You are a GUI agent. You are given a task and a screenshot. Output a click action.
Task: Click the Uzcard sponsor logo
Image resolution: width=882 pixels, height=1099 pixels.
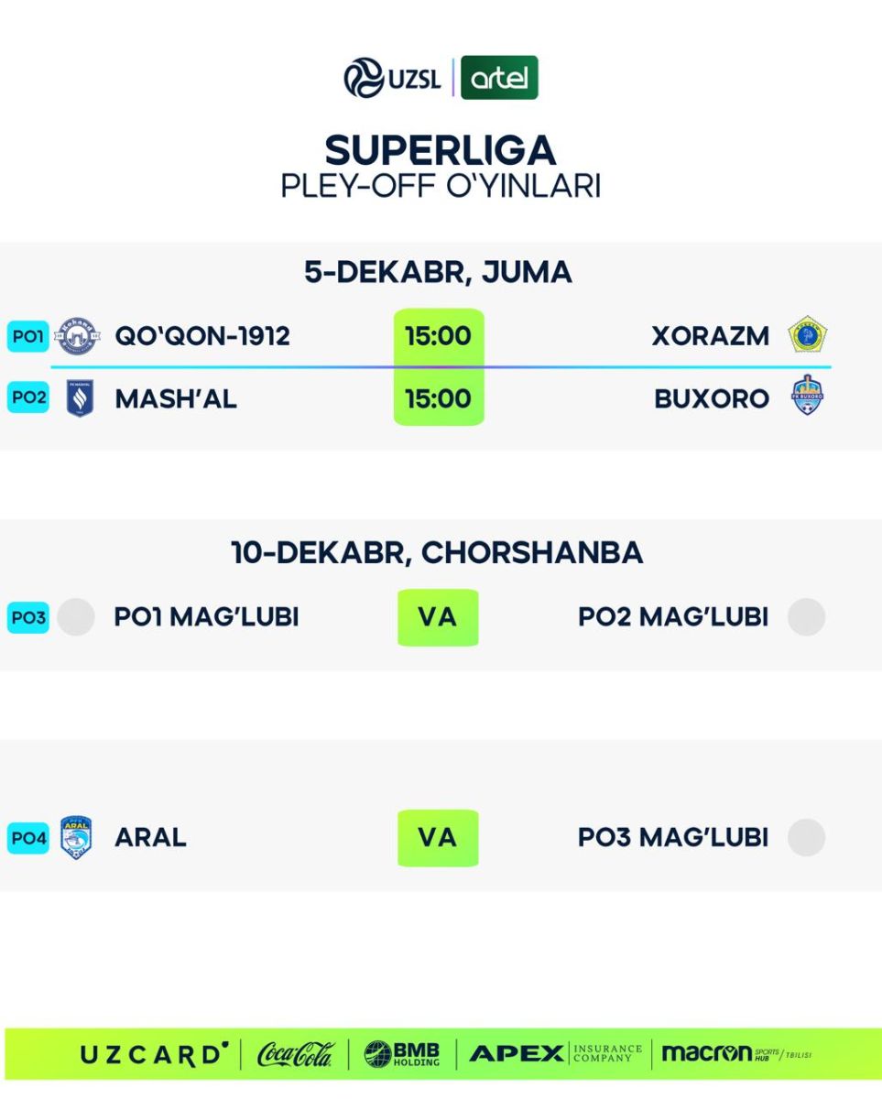point(154,1054)
